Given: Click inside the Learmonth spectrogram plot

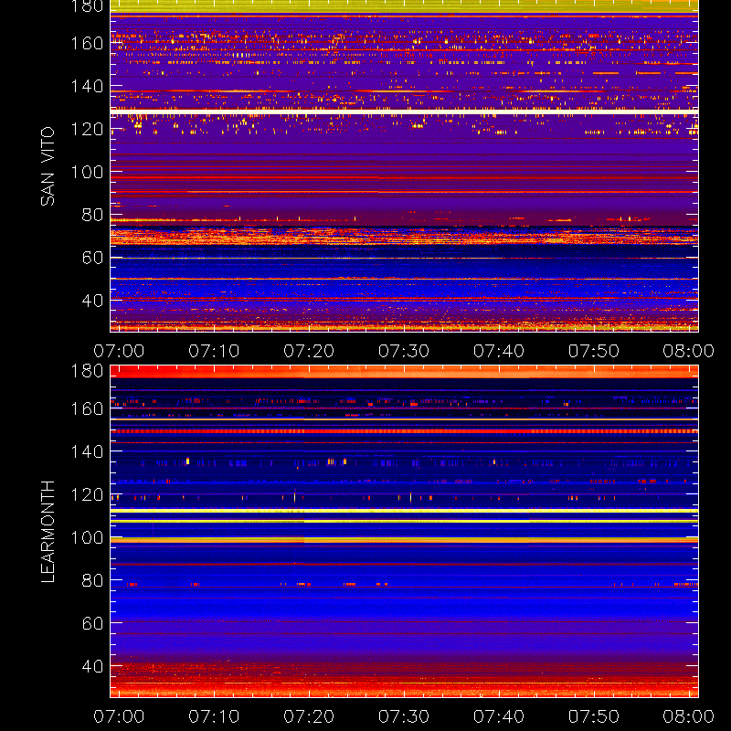Looking at the screenshot, I should (x=404, y=532).
